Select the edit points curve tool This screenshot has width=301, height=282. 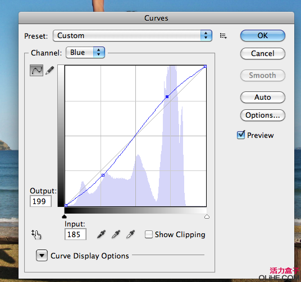(37, 70)
